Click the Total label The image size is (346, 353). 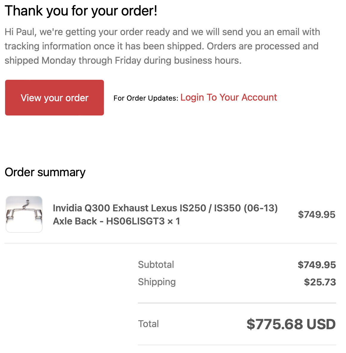(x=148, y=324)
